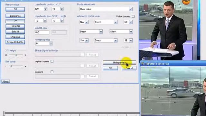This screenshot has width=206, height=116.
Task: Open Border default sets dropdown
Action: 106,9
